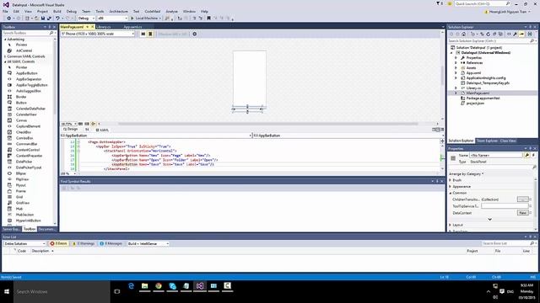
Task: Switch designer to portrait orientation
Action: pos(150,34)
